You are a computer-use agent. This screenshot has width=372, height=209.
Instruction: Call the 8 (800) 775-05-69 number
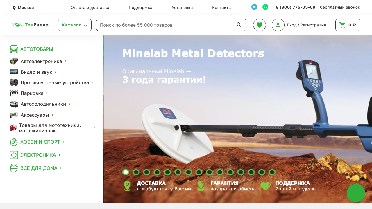tap(296, 7)
